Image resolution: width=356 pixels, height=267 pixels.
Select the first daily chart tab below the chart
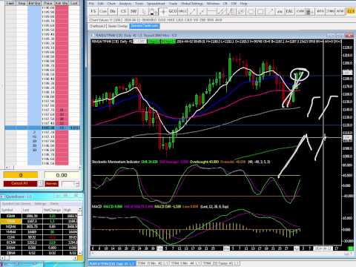[x=111, y=264]
